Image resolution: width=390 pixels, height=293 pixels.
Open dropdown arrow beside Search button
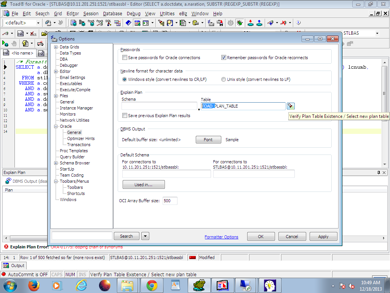[145, 236]
